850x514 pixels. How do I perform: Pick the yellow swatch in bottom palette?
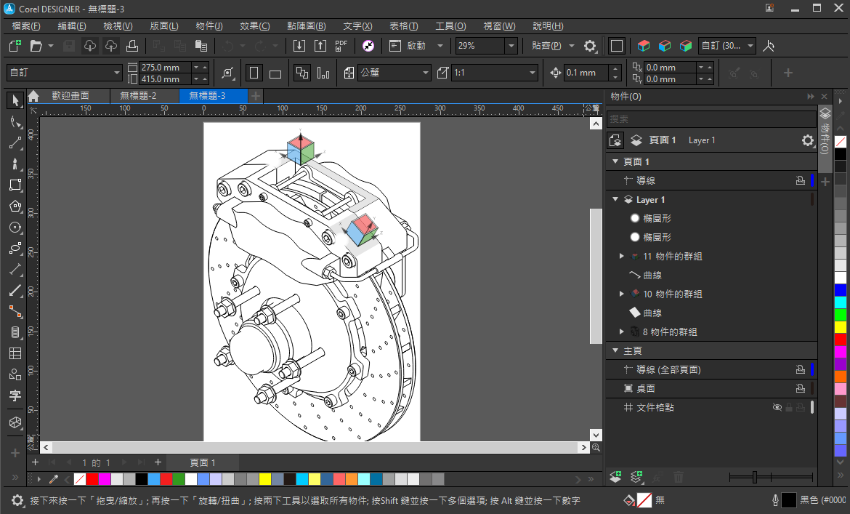[264, 479]
